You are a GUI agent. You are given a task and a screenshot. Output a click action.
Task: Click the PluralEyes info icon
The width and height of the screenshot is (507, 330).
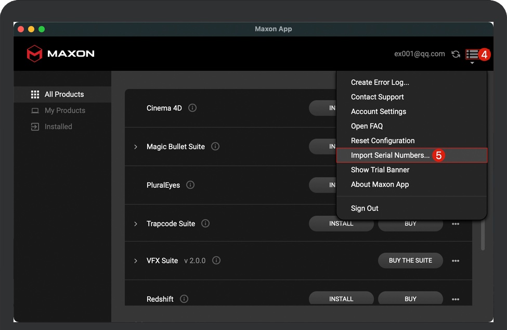[x=190, y=185]
